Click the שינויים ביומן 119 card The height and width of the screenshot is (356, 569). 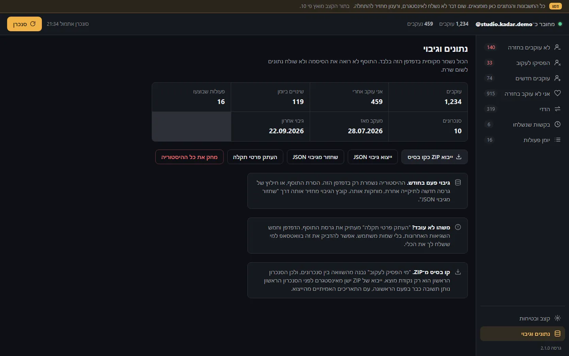tap(270, 97)
